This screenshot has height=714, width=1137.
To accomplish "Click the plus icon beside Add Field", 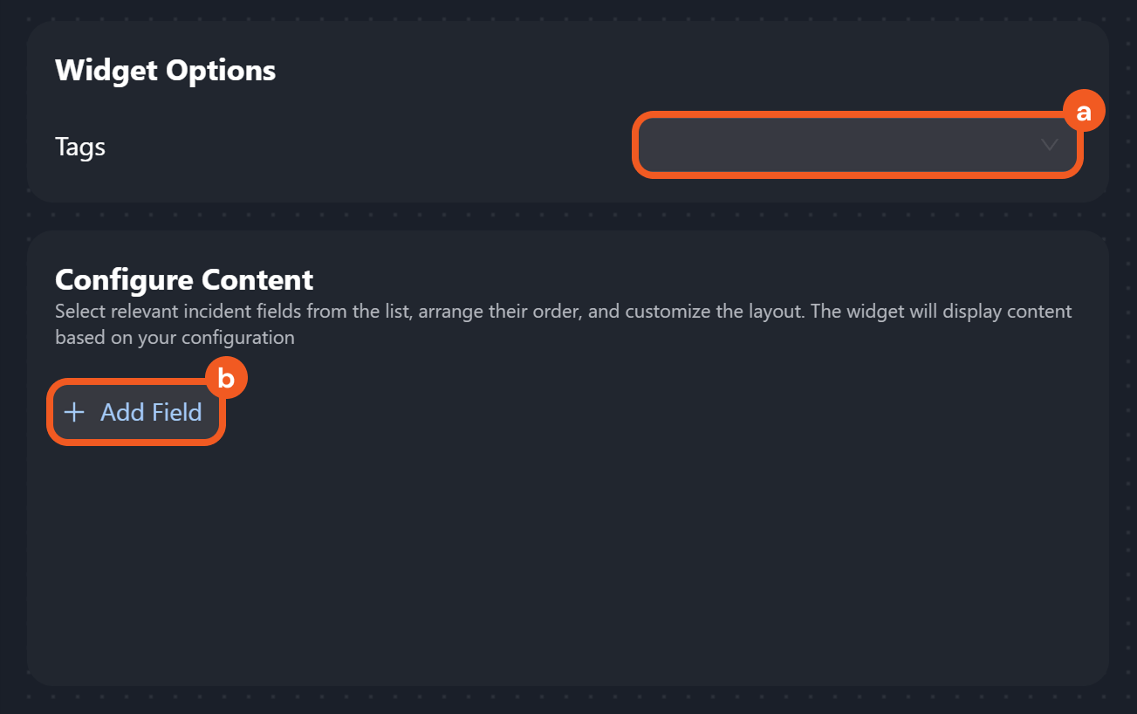I will pos(74,412).
